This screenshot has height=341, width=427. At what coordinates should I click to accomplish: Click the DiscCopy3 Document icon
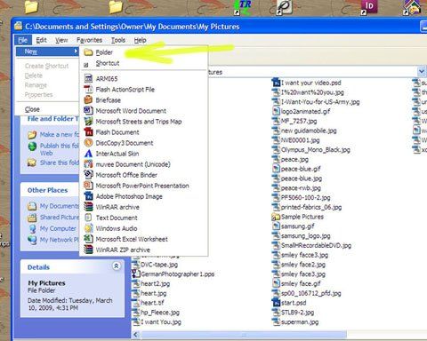(x=88, y=143)
